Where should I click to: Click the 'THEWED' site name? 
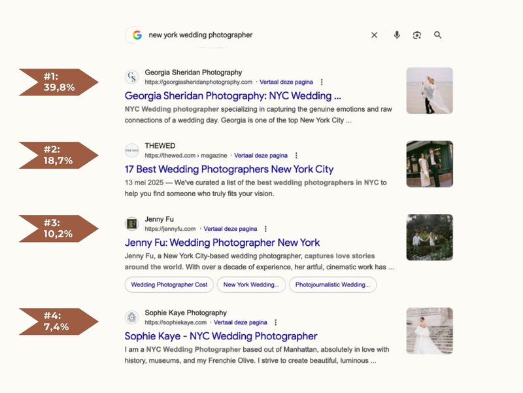(x=160, y=146)
